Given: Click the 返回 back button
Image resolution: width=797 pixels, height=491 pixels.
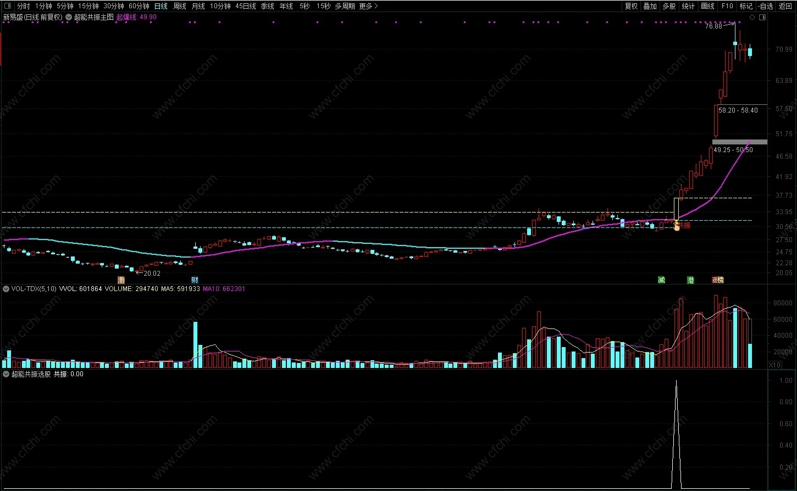Looking at the screenshot, I should [x=785, y=7].
